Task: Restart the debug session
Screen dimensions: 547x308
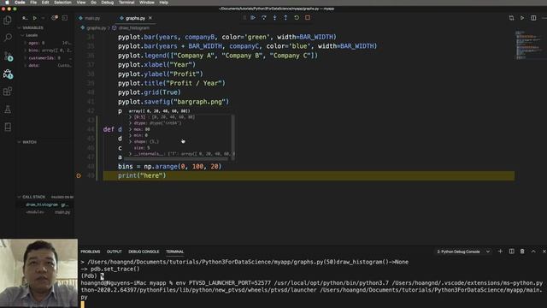Action: [x=297, y=18]
